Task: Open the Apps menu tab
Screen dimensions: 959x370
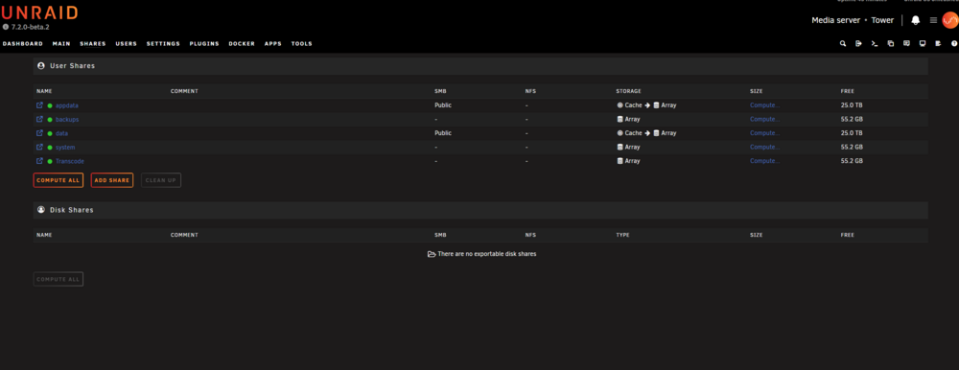Action: (x=272, y=44)
